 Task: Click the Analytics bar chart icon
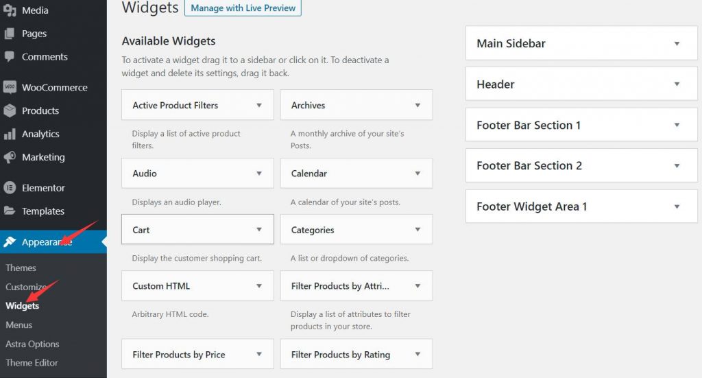[10, 134]
